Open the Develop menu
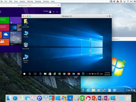The image size is (136, 102). (38, 1)
